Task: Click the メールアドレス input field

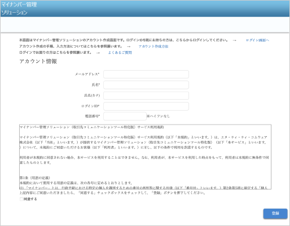Action: 146,74
